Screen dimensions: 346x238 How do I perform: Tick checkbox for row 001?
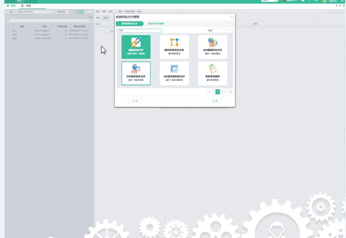pyautogui.click(x=8, y=31)
